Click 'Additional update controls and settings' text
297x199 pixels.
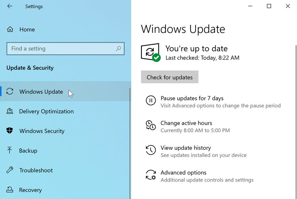(x=207, y=180)
